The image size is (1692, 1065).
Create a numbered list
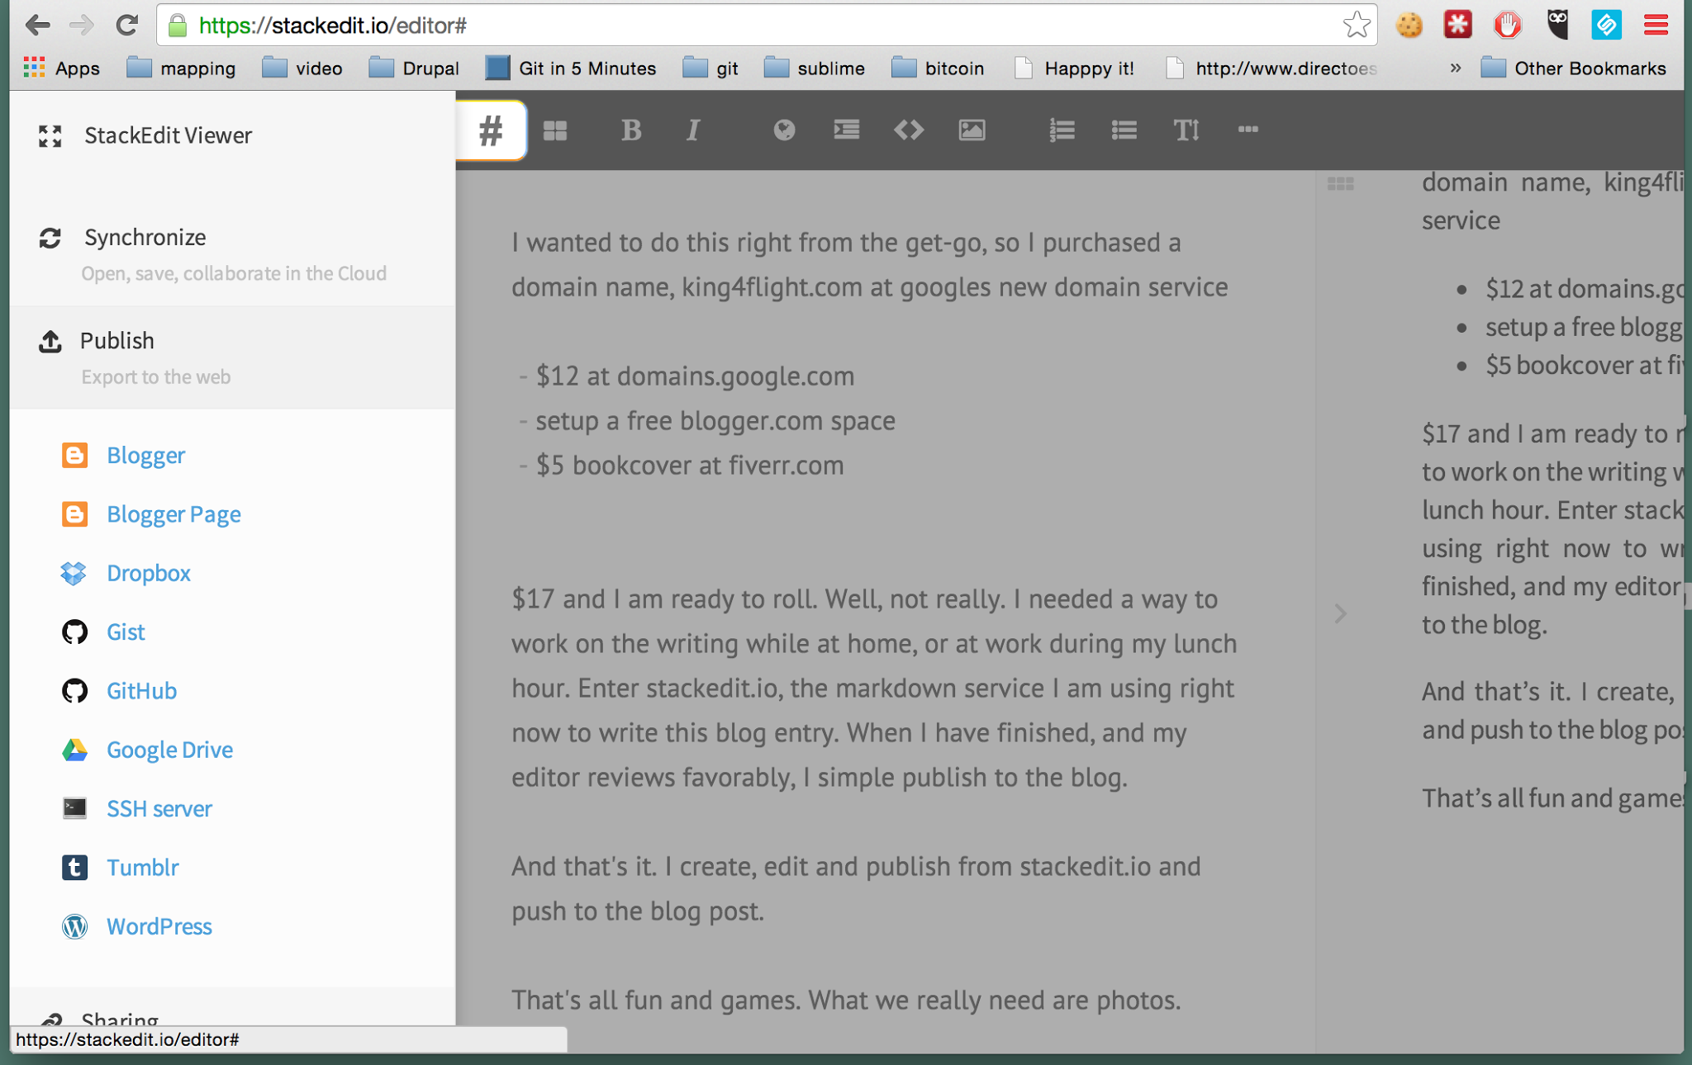pyautogui.click(x=1062, y=130)
